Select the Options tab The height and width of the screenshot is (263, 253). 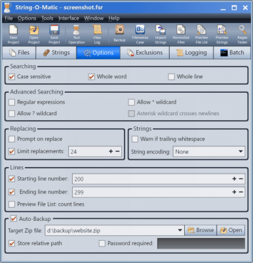(x=98, y=53)
